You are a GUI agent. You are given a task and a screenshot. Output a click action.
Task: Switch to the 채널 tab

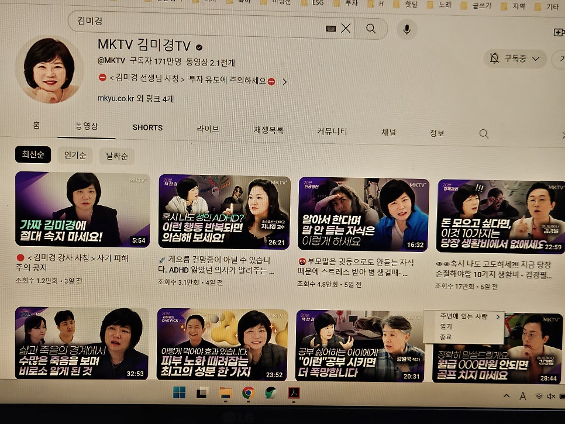[x=389, y=132]
